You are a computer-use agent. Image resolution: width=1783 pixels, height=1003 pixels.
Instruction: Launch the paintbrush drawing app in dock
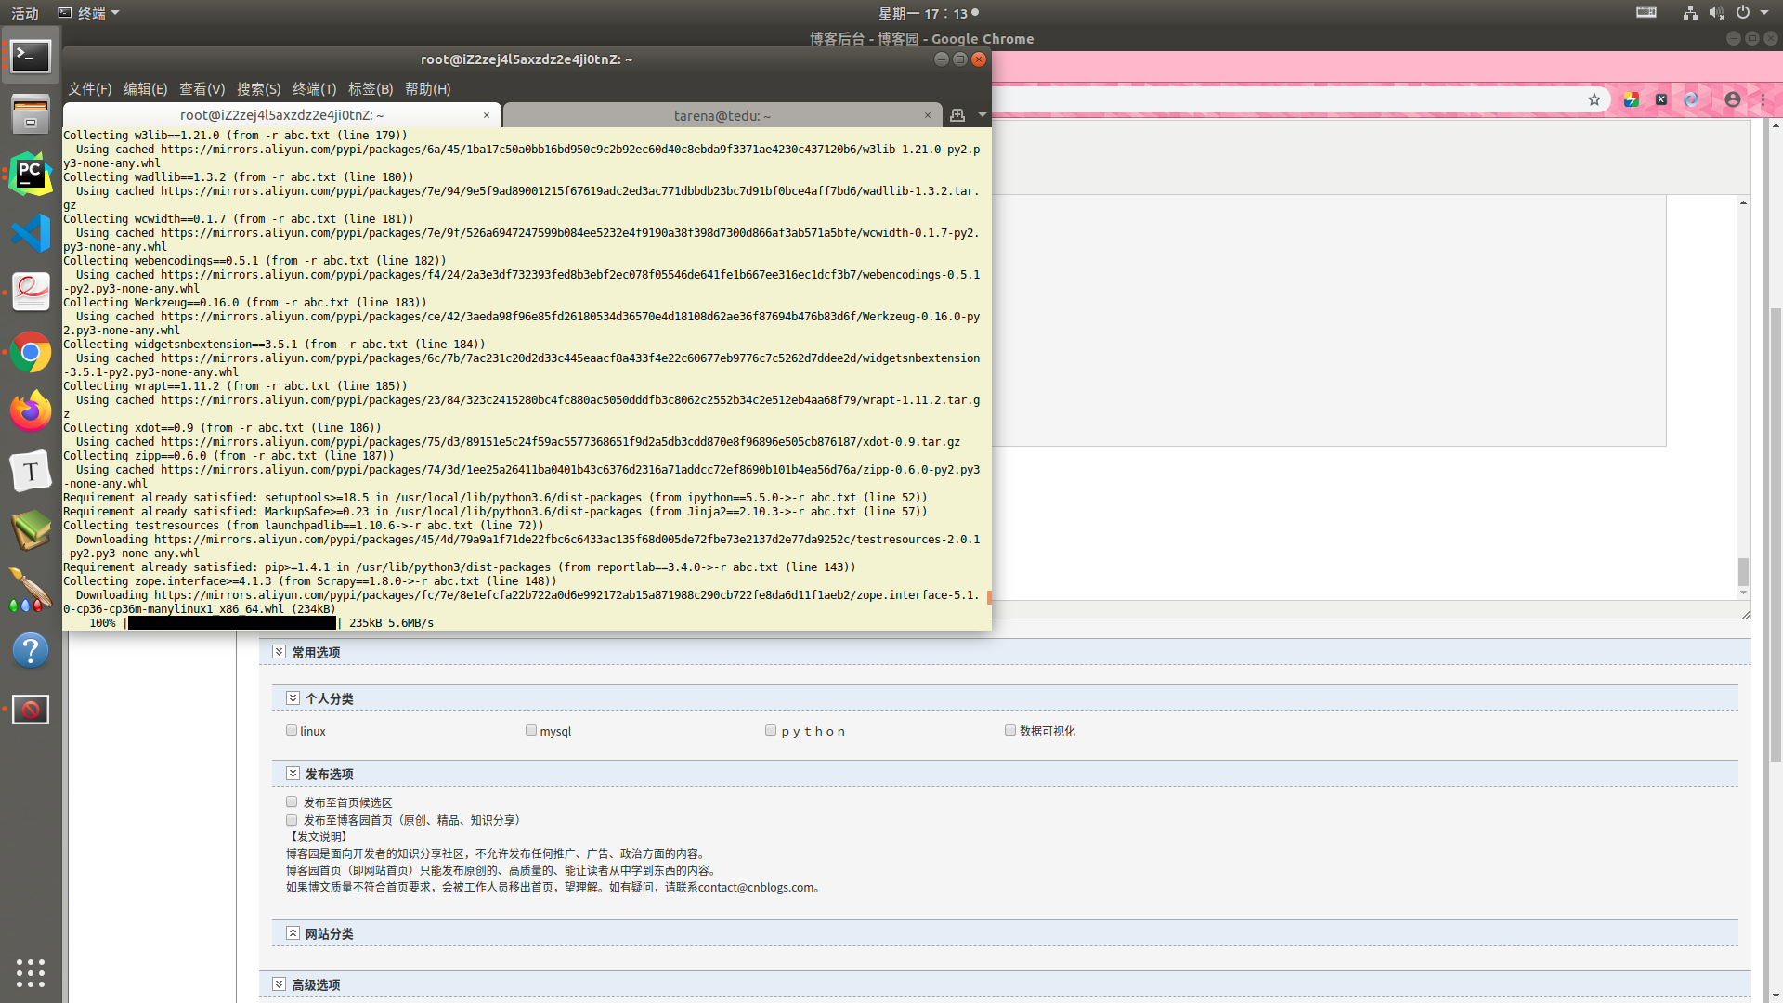pyautogui.click(x=31, y=590)
